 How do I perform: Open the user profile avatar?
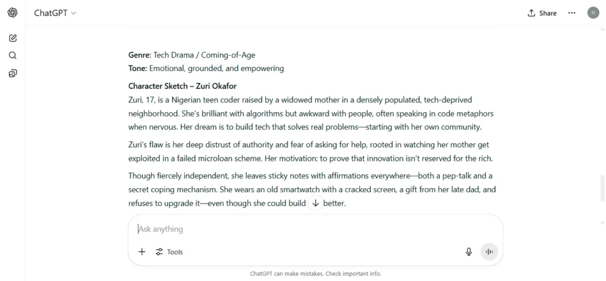pyautogui.click(x=593, y=13)
